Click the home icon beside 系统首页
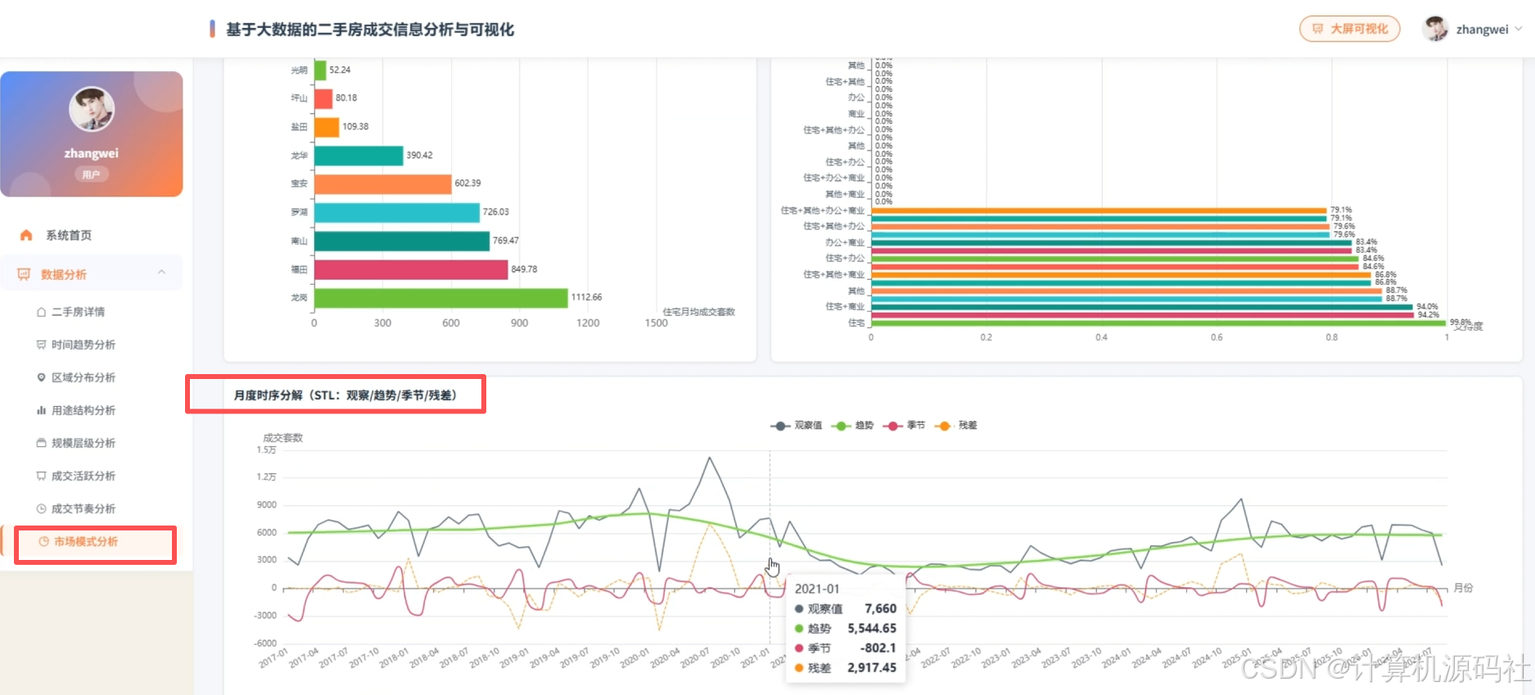The width and height of the screenshot is (1535, 695). (26, 235)
